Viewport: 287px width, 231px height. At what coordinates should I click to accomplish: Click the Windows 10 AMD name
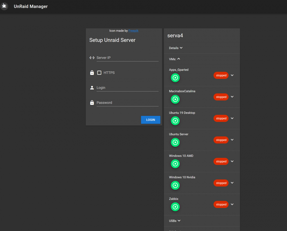click(x=181, y=156)
